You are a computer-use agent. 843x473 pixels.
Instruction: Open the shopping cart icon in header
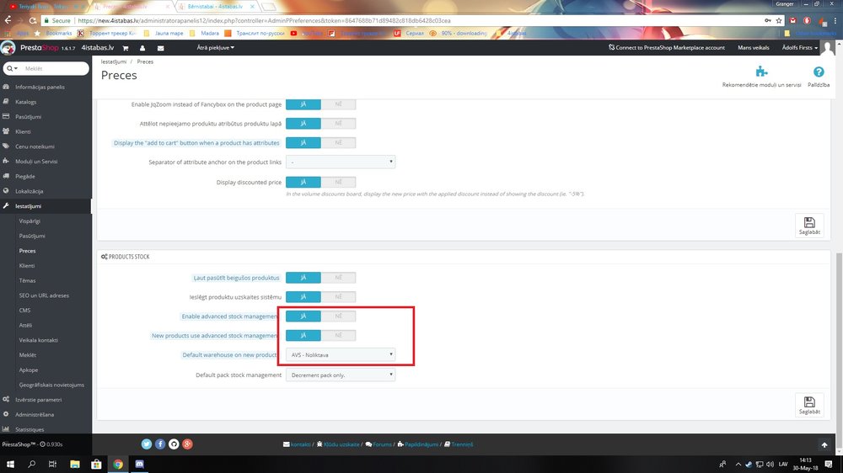tap(126, 48)
